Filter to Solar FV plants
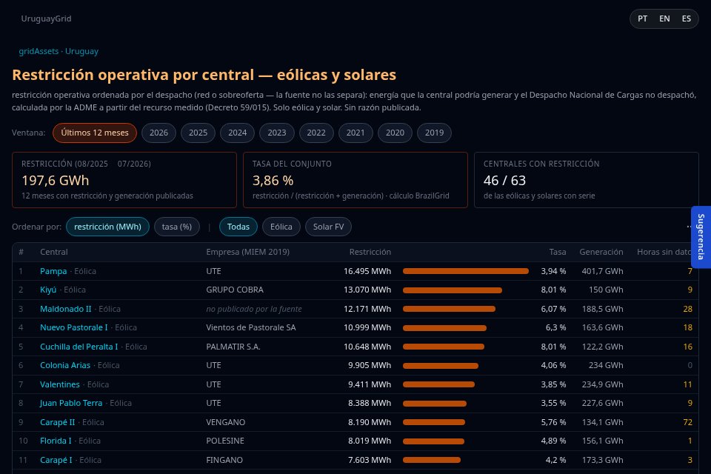711x474 pixels. [328, 227]
